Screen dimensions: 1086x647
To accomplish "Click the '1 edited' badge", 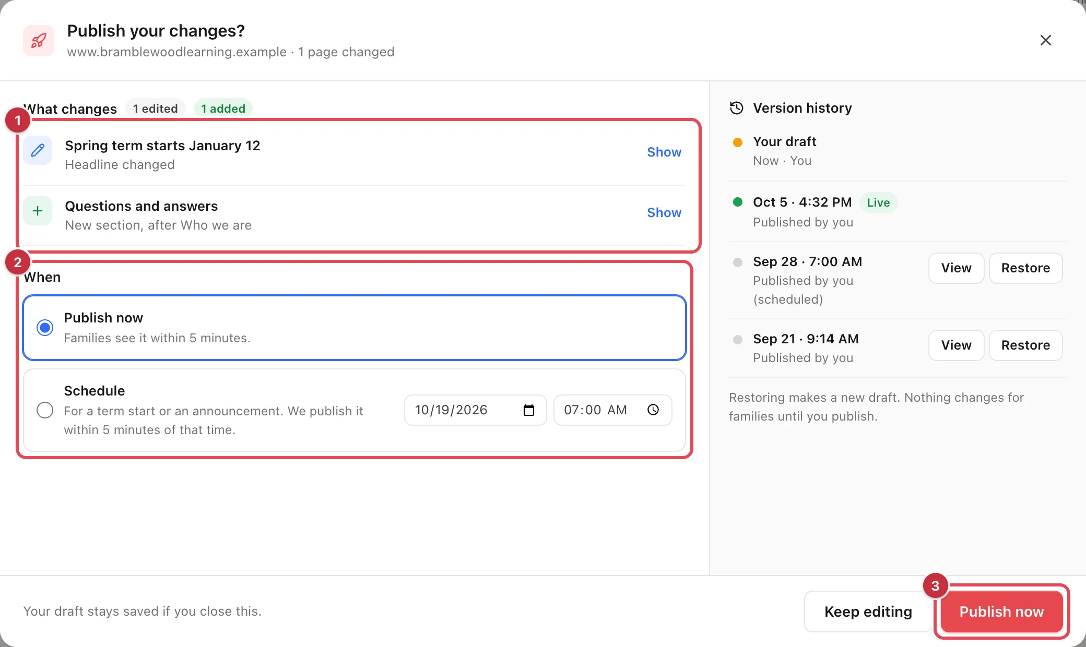I will pyautogui.click(x=155, y=109).
